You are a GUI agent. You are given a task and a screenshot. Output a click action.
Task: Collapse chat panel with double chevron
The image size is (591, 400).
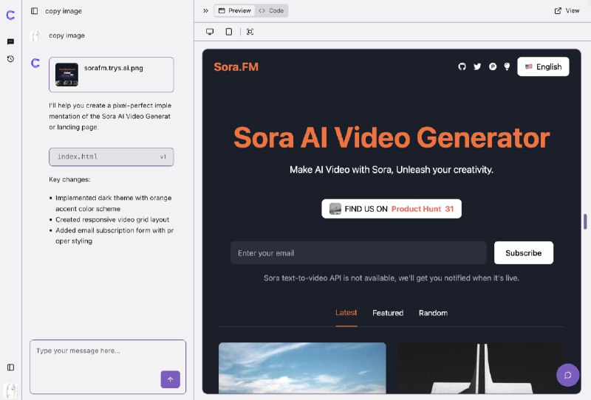[x=205, y=11]
